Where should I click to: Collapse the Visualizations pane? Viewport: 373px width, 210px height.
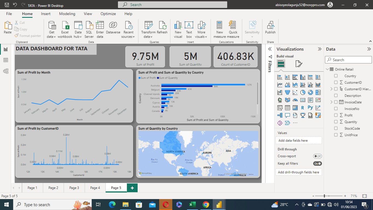point(319,49)
